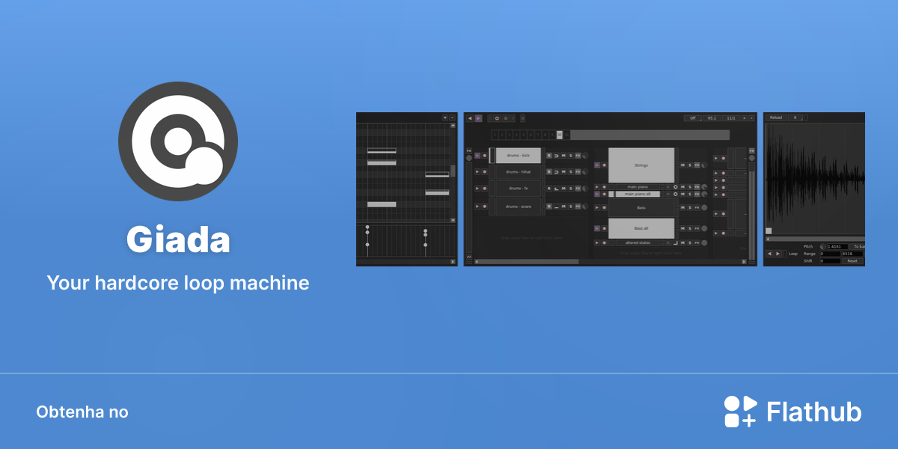Adjust drums - kick volume knob
The image size is (898, 449).
[585, 156]
